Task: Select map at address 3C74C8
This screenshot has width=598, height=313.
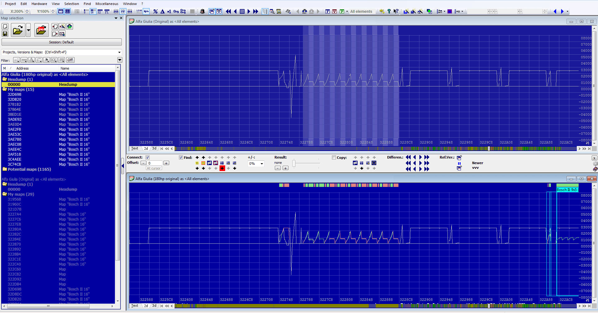Action: (x=58, y=164)
